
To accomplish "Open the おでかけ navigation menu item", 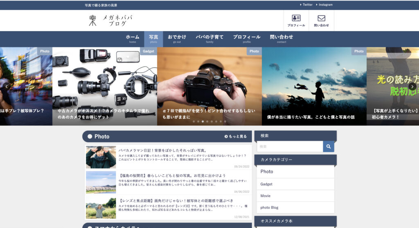I will point(177,38).
